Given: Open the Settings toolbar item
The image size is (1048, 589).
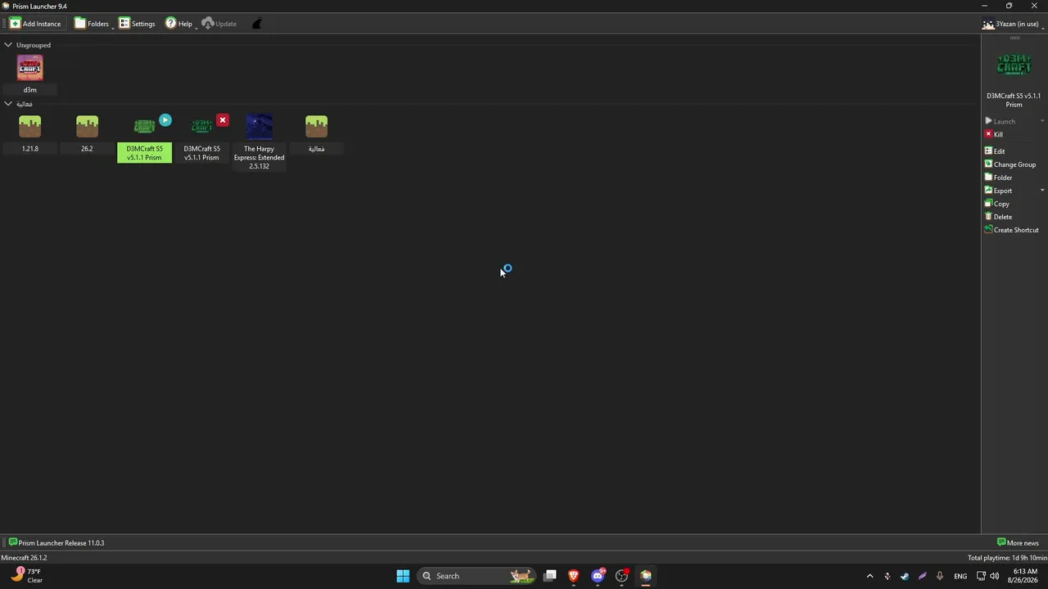Looking at the screenshot, I should point(137,24).
